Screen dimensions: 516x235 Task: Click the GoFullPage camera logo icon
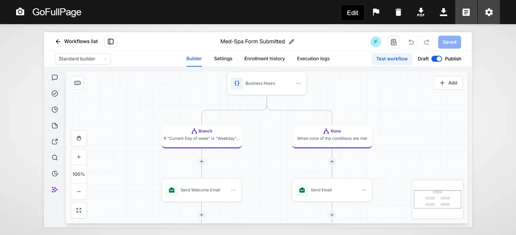click(x=20, y=12)
